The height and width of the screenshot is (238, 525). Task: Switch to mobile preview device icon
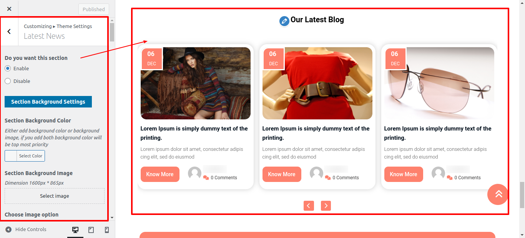pos(107,230)
